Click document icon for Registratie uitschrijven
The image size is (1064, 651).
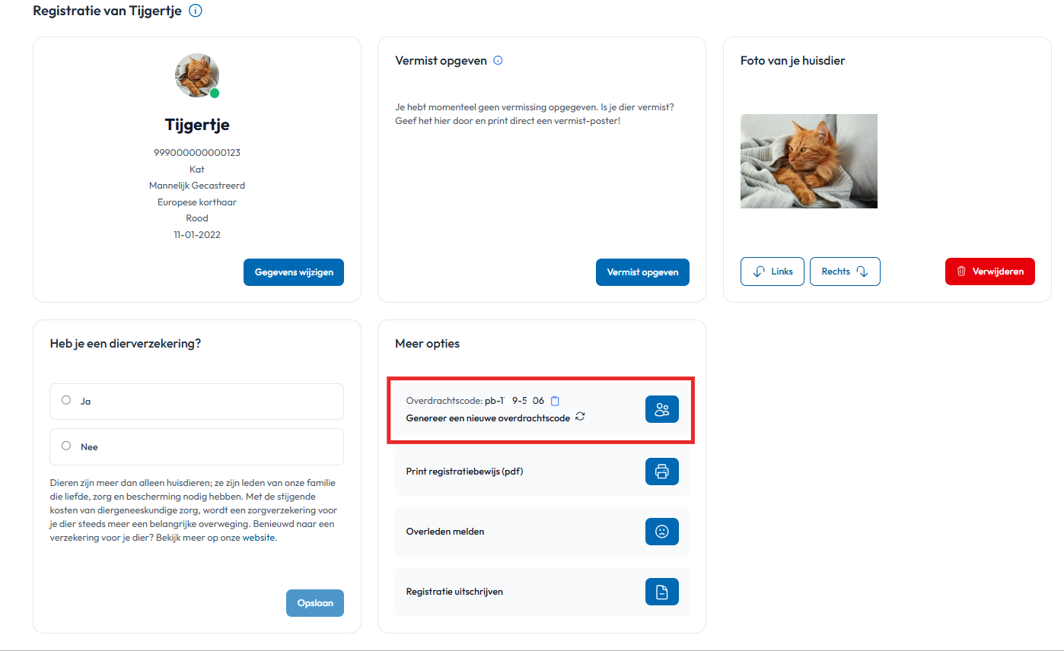pos(662,592)
